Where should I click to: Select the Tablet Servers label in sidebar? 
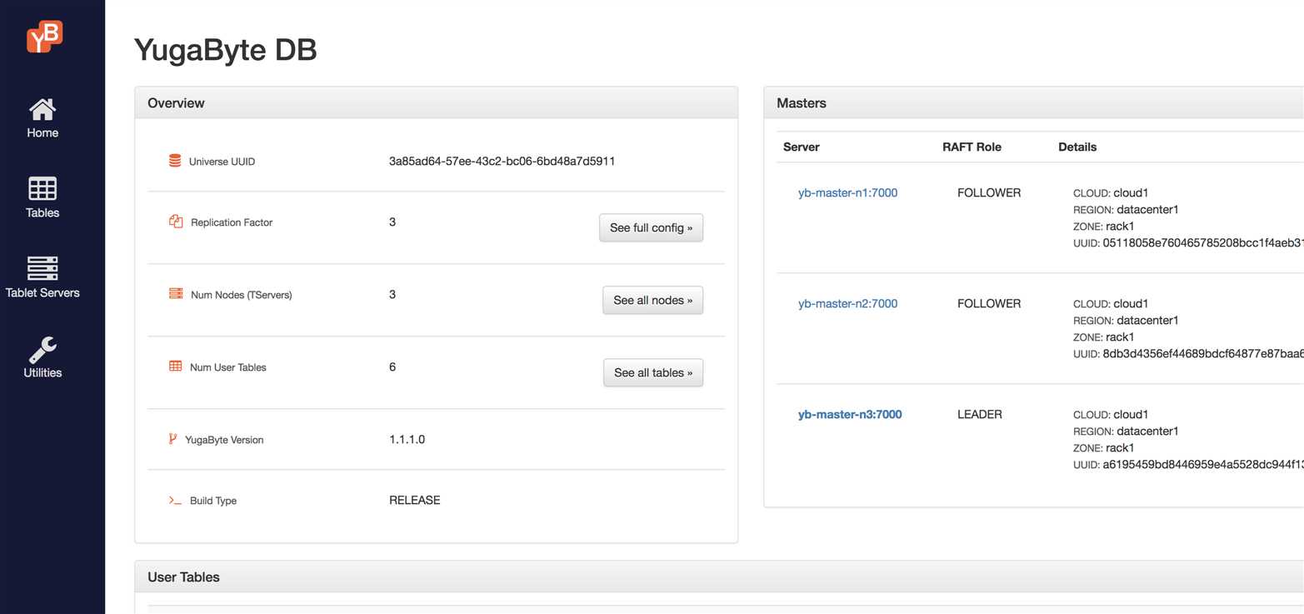[x=42, y=292]
